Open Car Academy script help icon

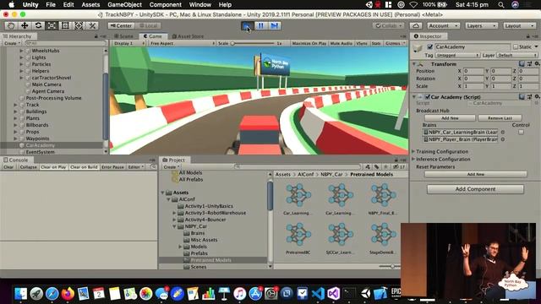[x=522, y=97]
